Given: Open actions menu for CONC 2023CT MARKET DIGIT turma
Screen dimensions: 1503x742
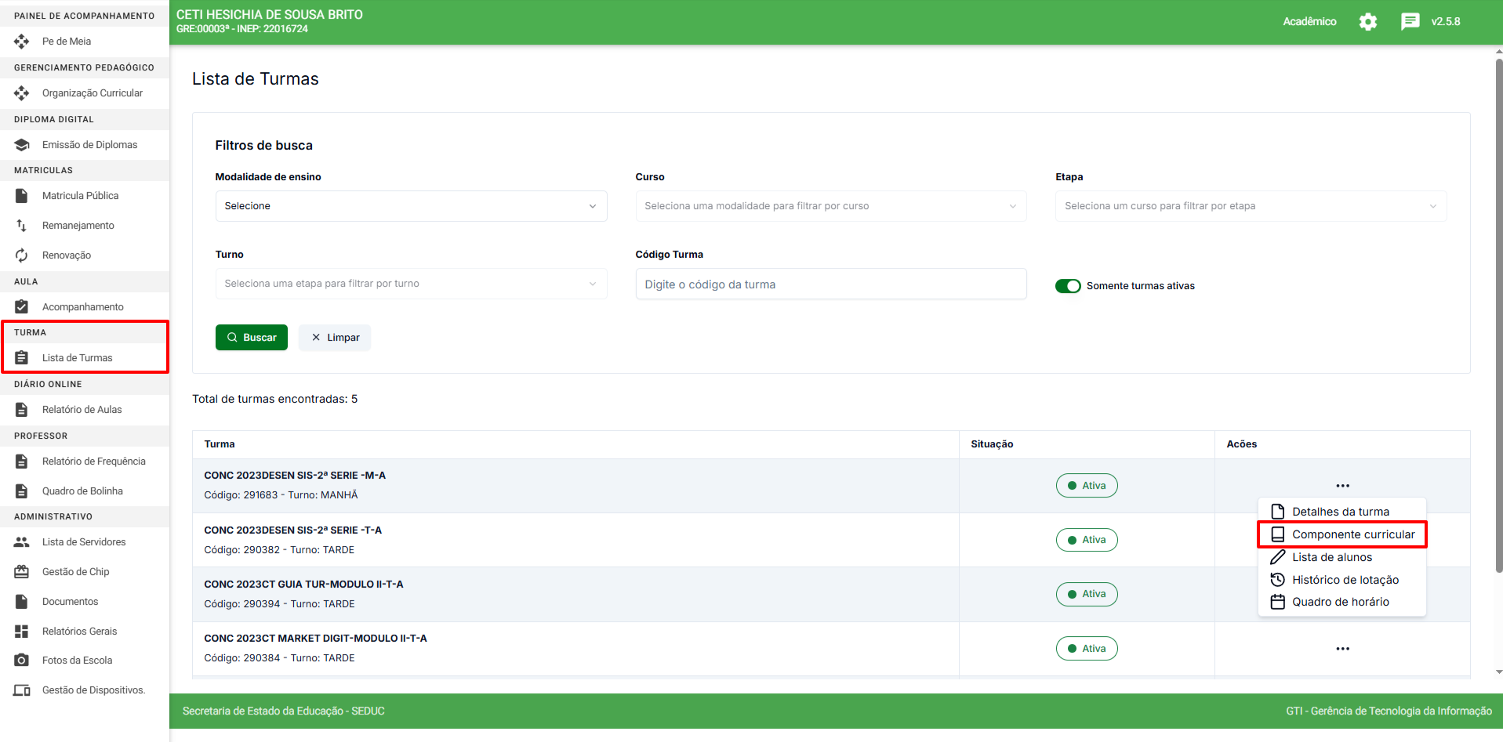Looking at the screenshot, I should click(1342, 649).
